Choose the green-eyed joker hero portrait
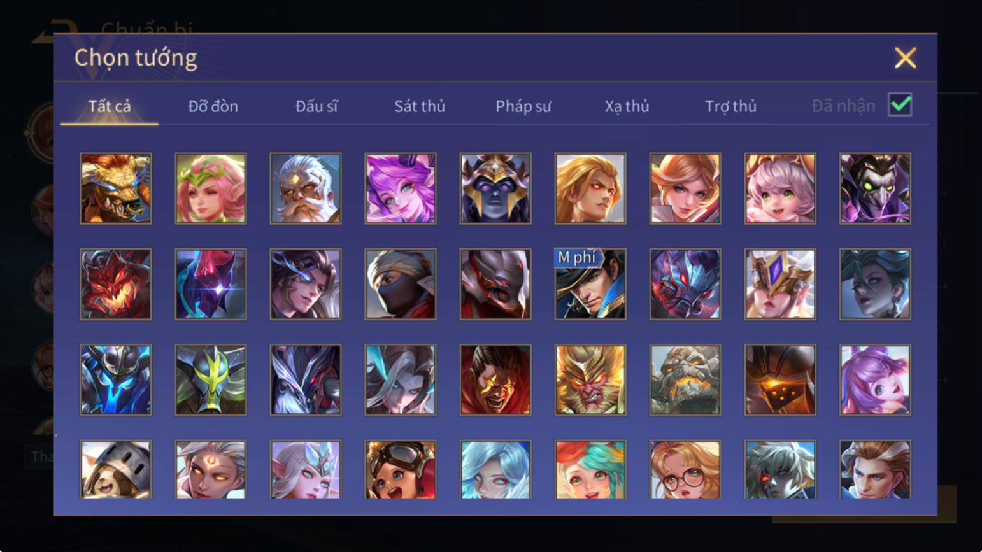The height and width of the screenshot is (552, 982). (875, 188)
